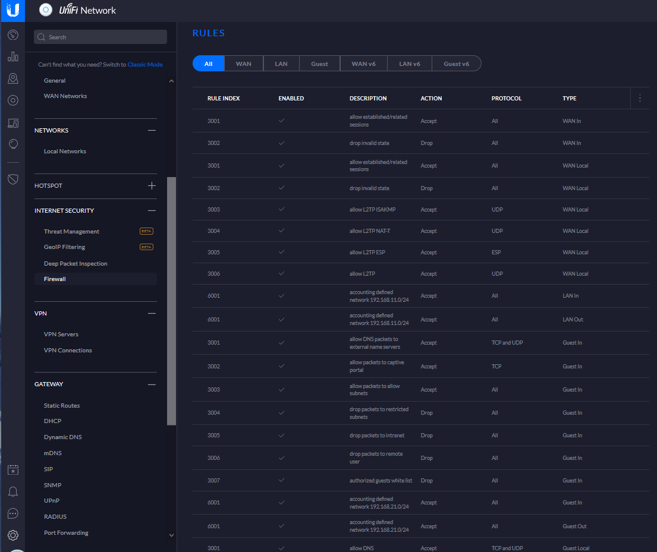The height and width of the screenshot is (552, 657).
Task: Open the Dashboard icon in the left rail
Action: point(12,34)
